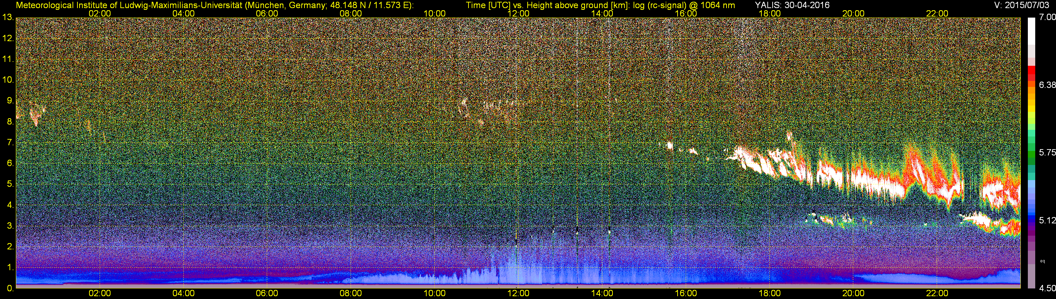The image size is (1056, 299).
Task: Click the 10:00 label on top time axis
Action: (x=434, y=13)
